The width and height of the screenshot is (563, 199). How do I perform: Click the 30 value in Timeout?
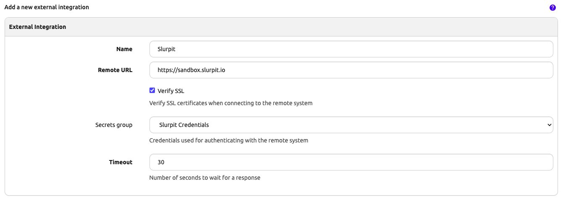161,162
